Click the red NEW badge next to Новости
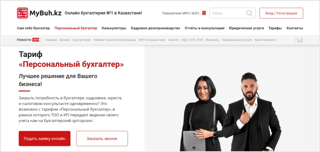Image resolution: width=320 pixels, height=152 pixels. click(36, 40)
